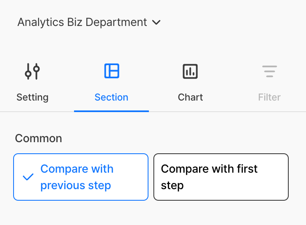Click the Filter lines icon
306x225 pixels.
(269, 71)
